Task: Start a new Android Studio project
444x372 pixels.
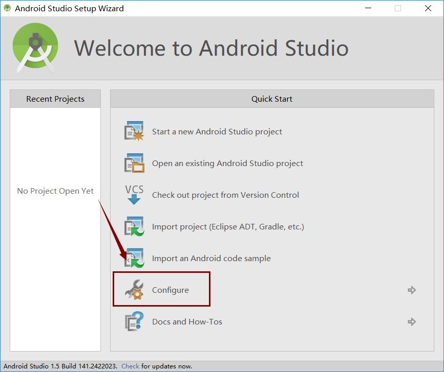Action: coord(217,132)
